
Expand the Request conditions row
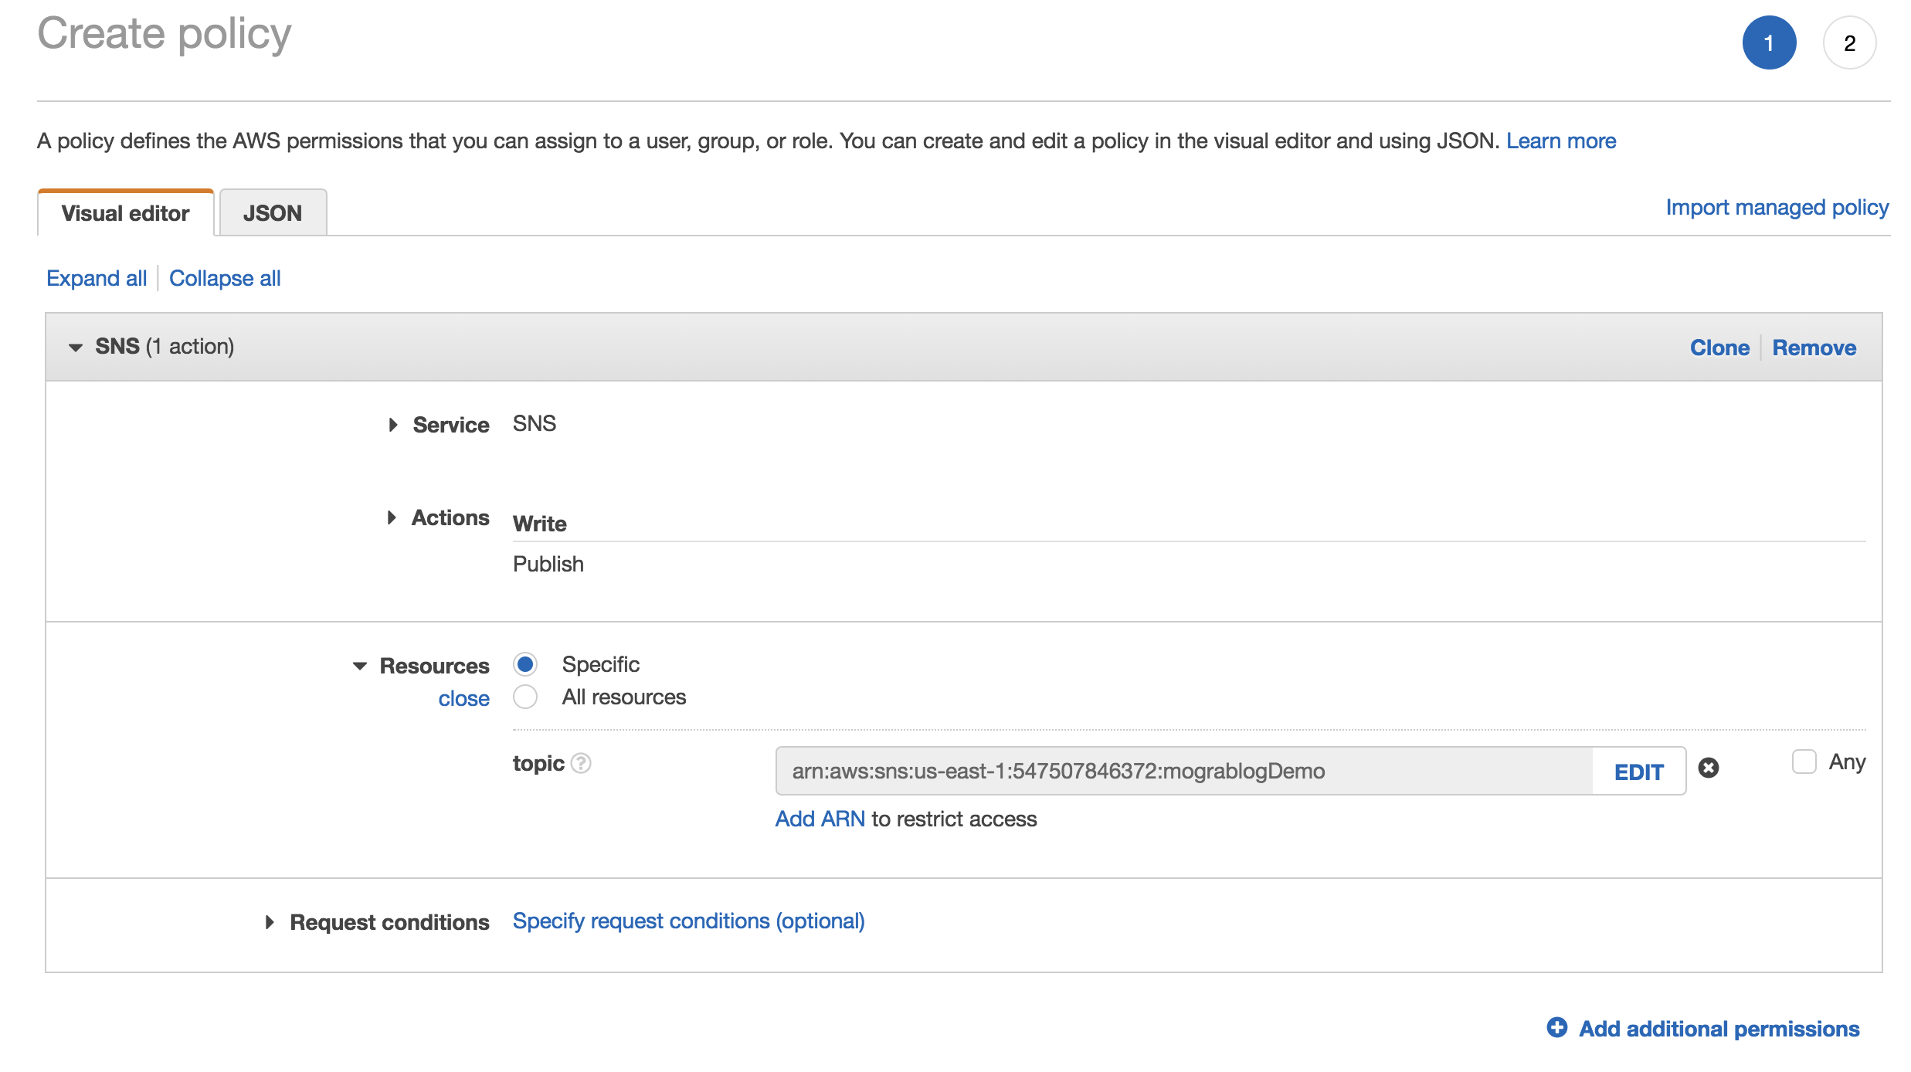[x=270, y=922]
